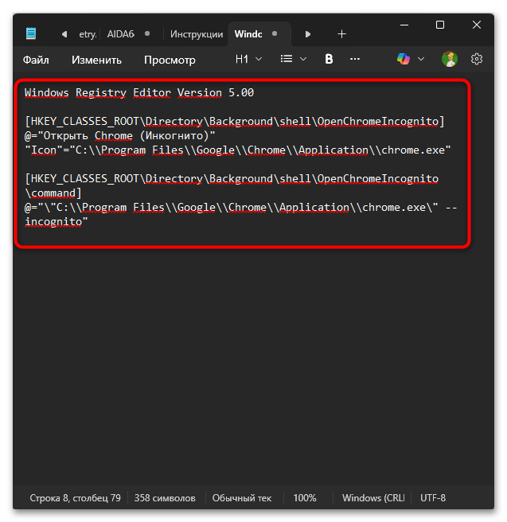Screen dimensions: 507x522
Task: Click the line '@="Открыть Chrome (Инкогнито)"'
Action: coord(120,136)
